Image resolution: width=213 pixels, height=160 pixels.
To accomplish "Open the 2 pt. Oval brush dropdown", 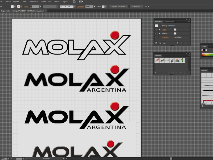I will coord(75,6).
